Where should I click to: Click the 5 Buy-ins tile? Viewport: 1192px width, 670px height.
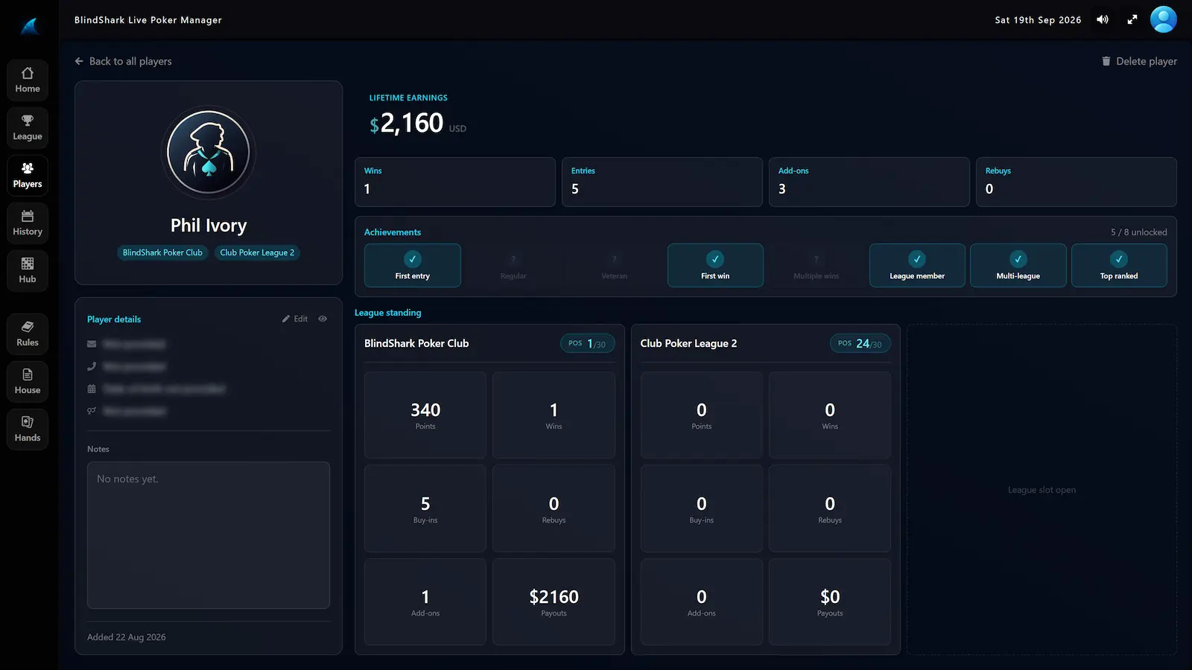425,508
